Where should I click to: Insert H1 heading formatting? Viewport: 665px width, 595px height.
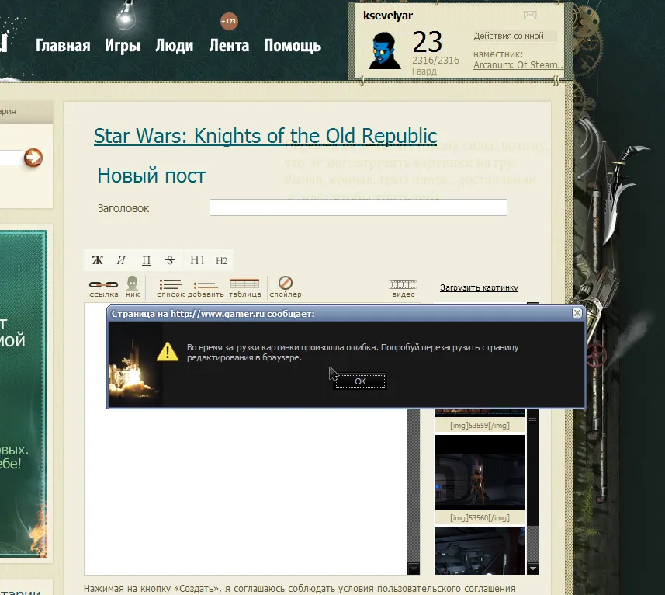(x=197, y=260)
